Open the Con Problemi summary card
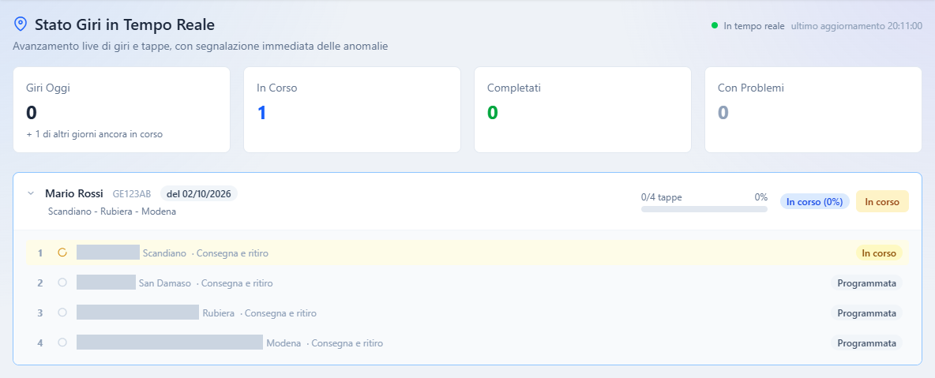 (813, 110)
